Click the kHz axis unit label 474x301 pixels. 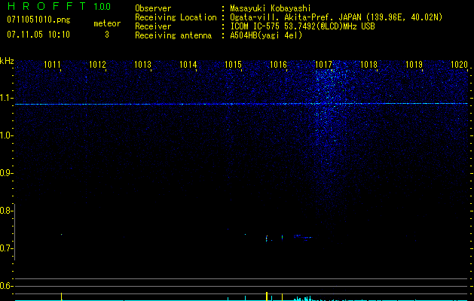click(x=7, y=61)
